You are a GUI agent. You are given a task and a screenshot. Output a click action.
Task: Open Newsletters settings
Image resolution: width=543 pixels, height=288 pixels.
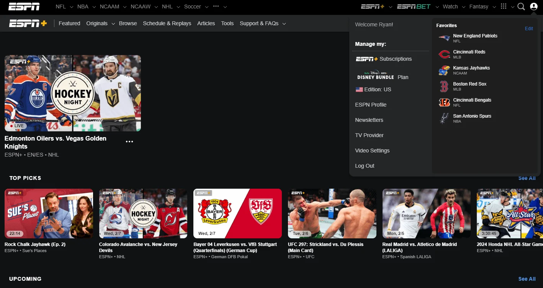tap(369, 120)
